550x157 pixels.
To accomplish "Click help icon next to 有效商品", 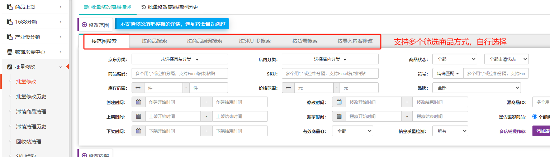I will (323, 132).
